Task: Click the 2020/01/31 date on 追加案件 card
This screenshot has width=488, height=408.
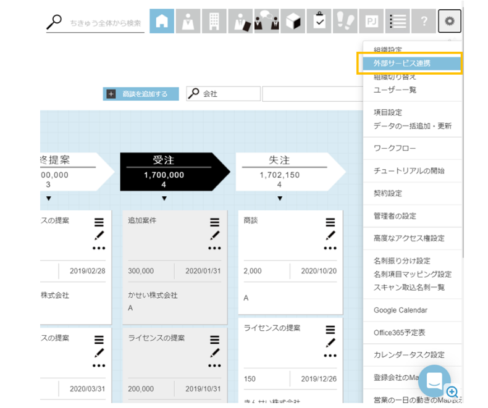Action: (203, 271)
